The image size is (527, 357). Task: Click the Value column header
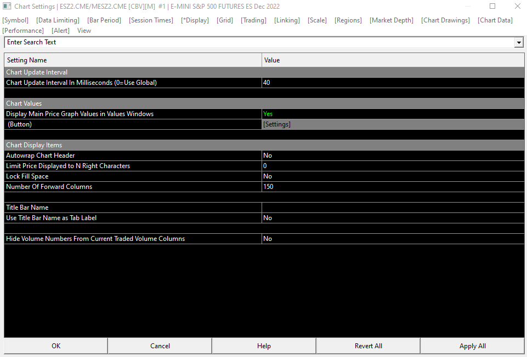tap(393, 60)
